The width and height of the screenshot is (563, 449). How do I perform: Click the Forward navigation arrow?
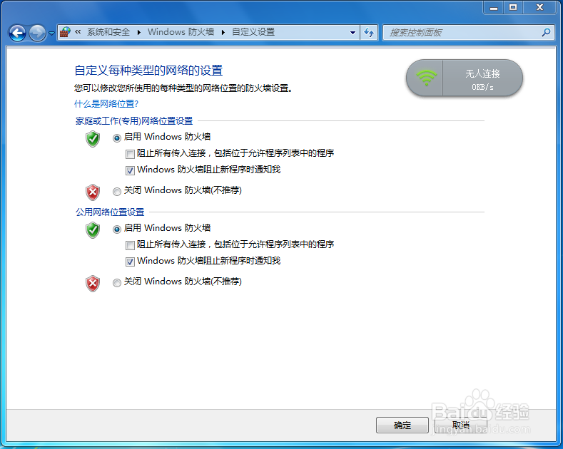[37, 33]
